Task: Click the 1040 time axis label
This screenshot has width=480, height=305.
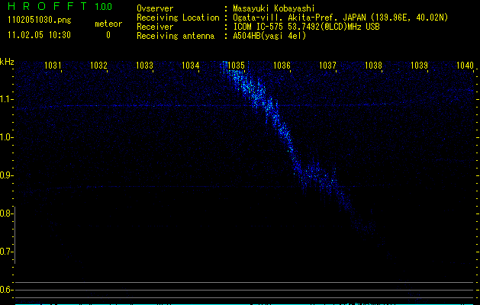Action: [465, 65]
